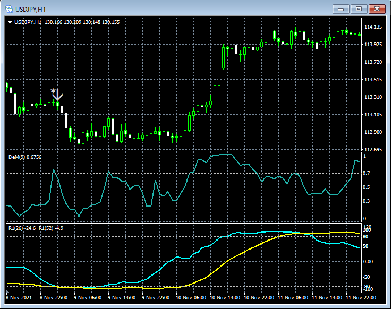The image size is (392, 309).
Task: Click the -50 level on R1 scale
Action: tap(367, 277)
